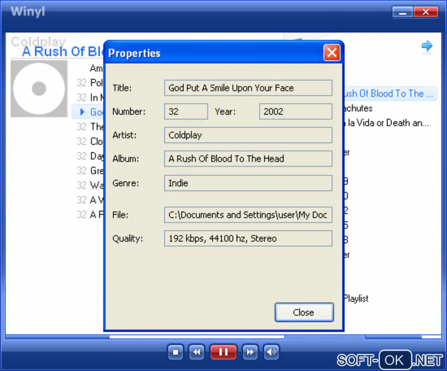This screenshot has height=371, width=447.
Task: Select the currently playing 'Go' track row
Action: coord(89,112)
